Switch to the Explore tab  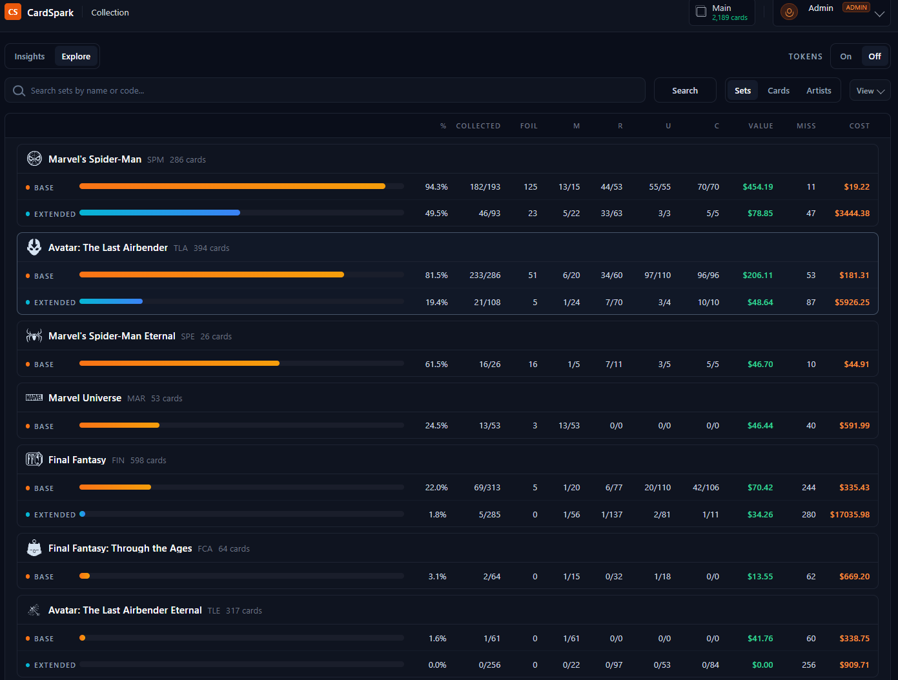pos(76,57)
